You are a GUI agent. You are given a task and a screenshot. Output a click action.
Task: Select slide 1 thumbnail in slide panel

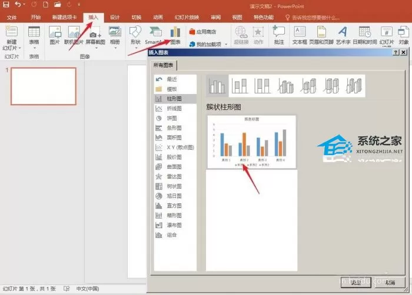44,86
